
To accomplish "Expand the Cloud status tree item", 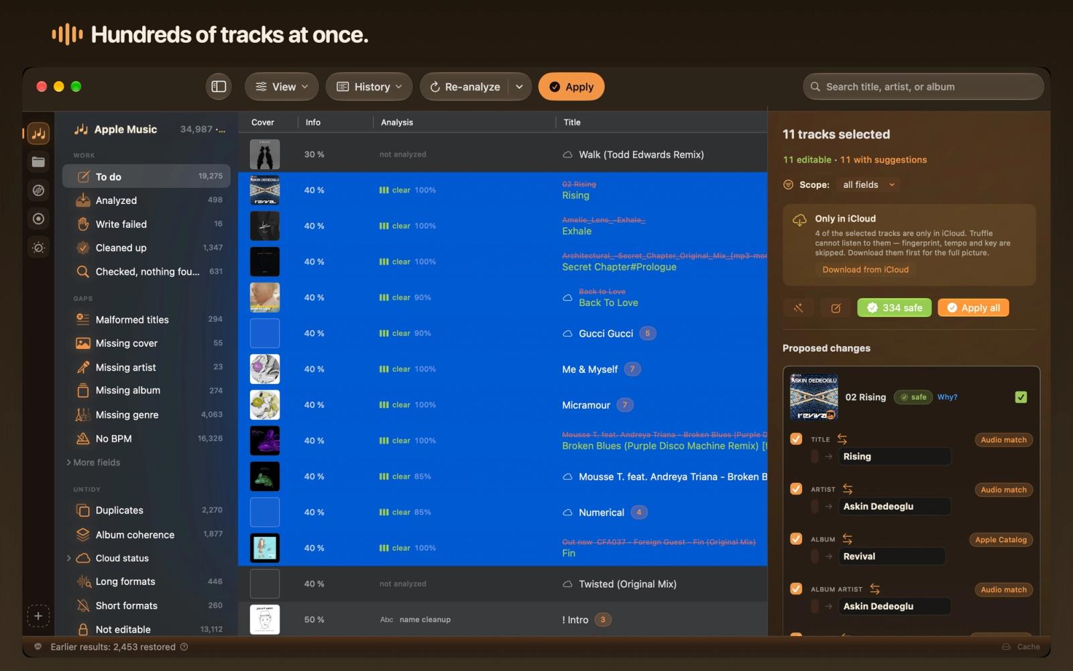I will click(68, 558).
